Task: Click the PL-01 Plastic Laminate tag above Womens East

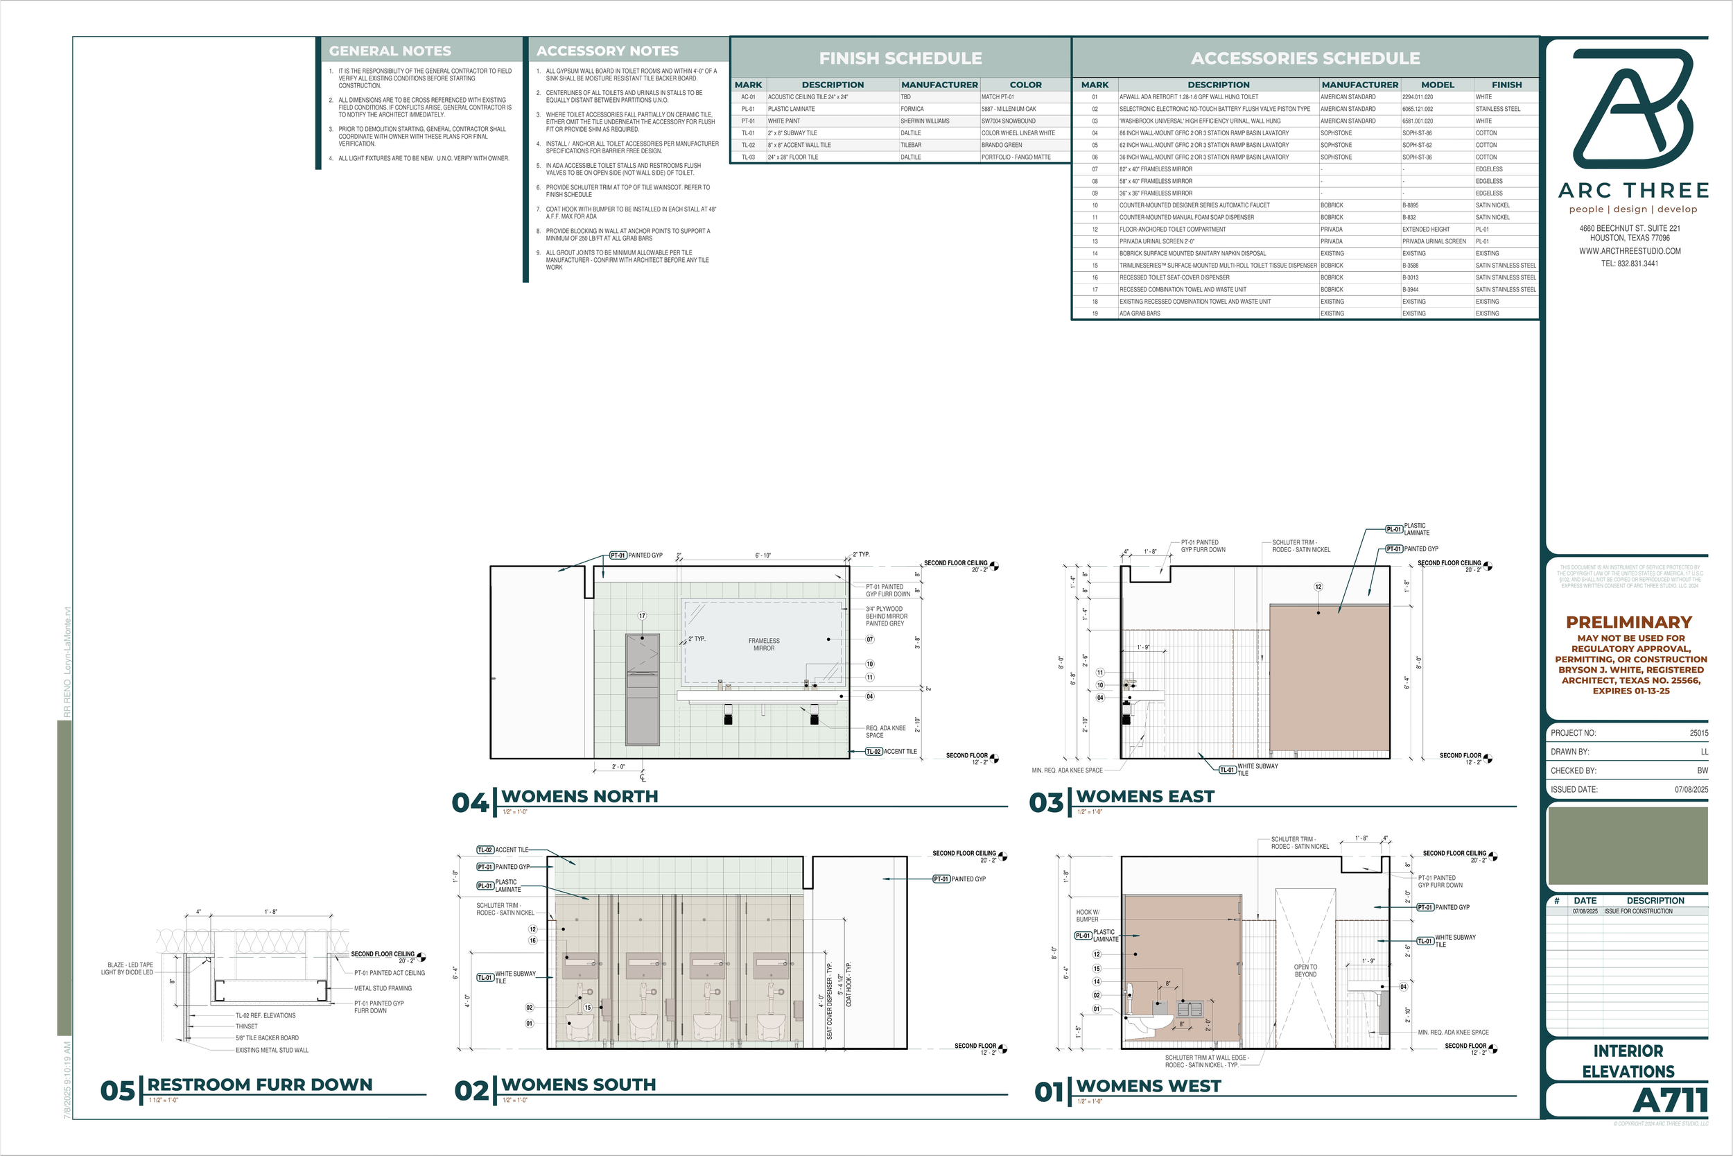Action: tap(1393, 529)
